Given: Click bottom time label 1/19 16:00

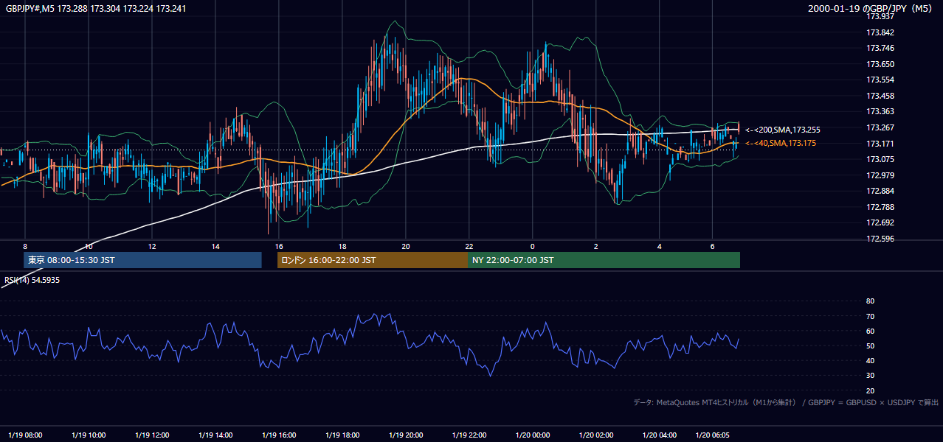Looking at the screenshot, I should coord(280,435).
